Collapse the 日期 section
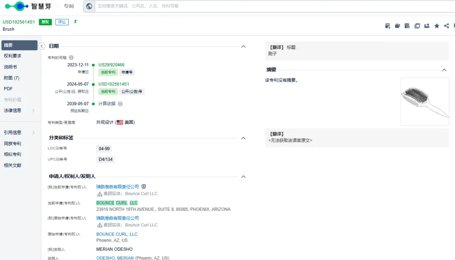The width and height of the screenshot is (455, 260). click(x=244, y=46)
